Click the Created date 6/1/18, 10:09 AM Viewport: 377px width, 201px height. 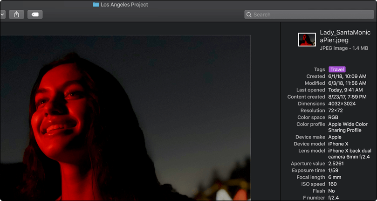tap(348, 76)
